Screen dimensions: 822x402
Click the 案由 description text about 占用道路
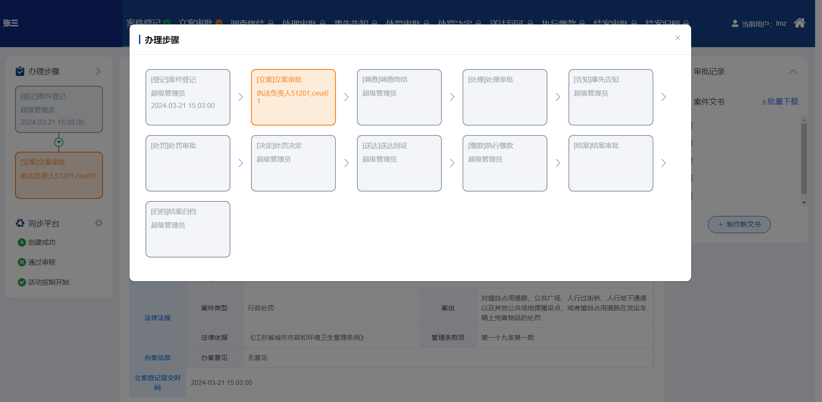(x=564, y=308)
